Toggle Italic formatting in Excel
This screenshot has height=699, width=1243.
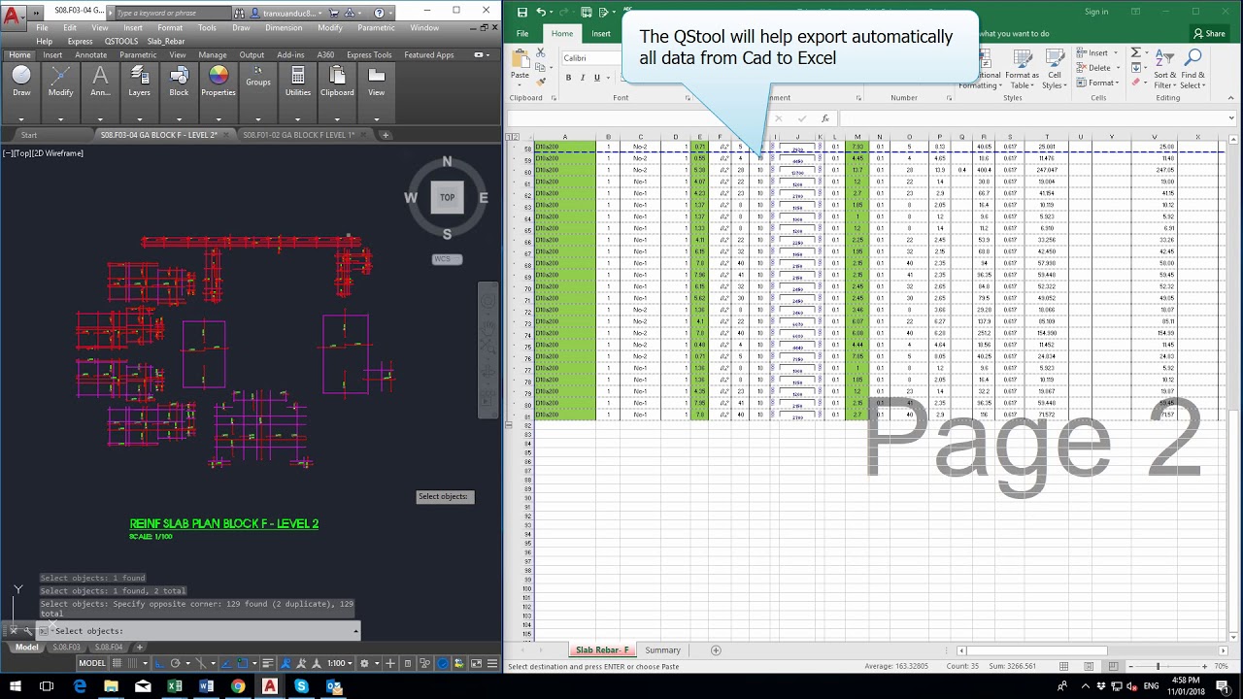582,78
